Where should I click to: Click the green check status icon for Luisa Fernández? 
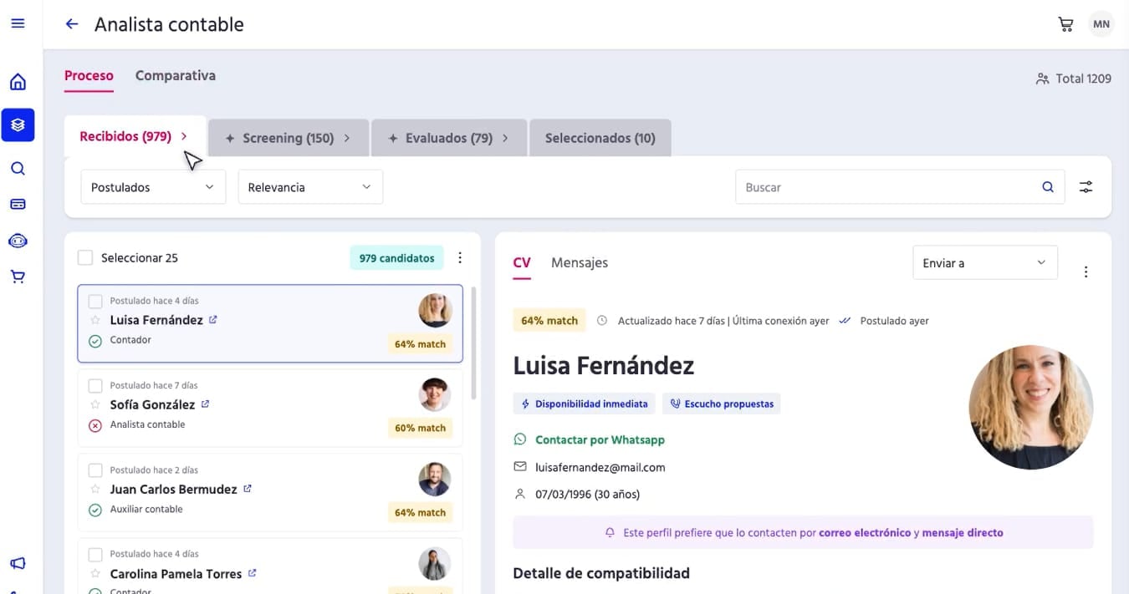pos(95,341)
